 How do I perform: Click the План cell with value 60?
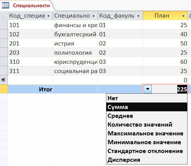(x=165, y=62)
